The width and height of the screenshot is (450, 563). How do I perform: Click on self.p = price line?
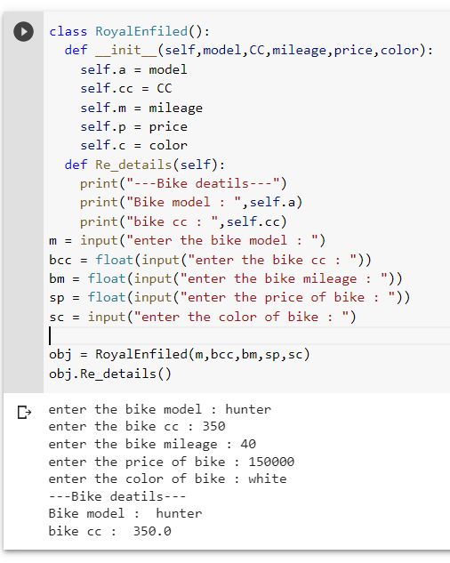(133, 126)
